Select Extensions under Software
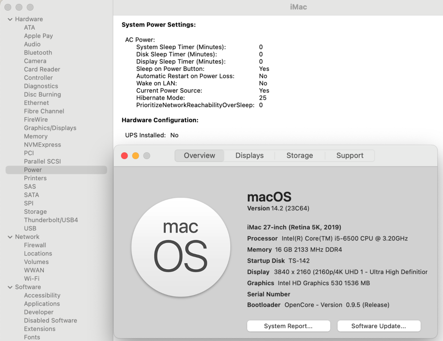 click(39, 329)
